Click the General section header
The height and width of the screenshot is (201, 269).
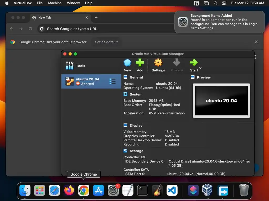coord(136,77)
